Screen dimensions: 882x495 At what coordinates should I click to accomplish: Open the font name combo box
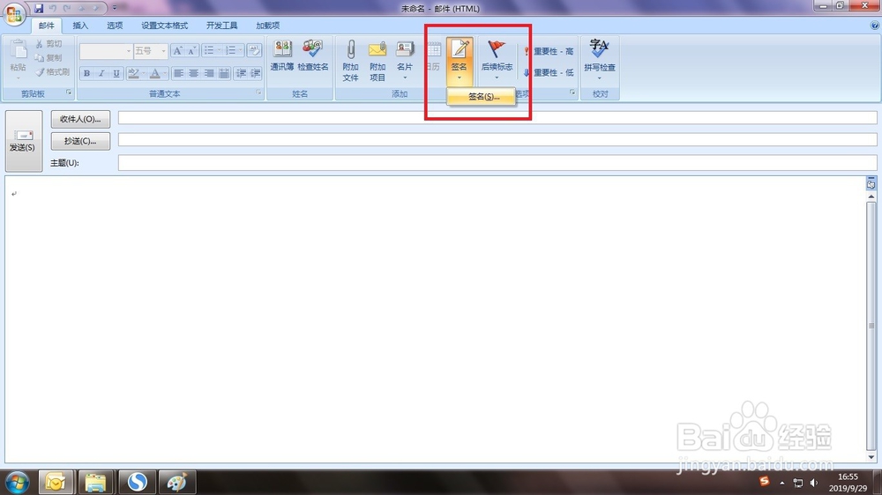point(106,51)
